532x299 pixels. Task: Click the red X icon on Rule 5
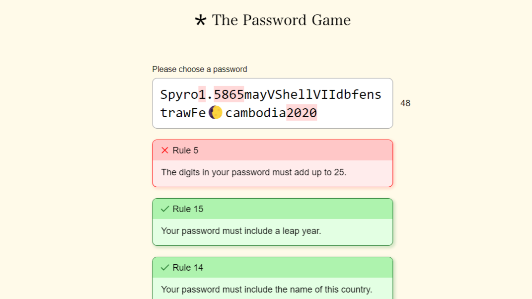click(165, 150)
